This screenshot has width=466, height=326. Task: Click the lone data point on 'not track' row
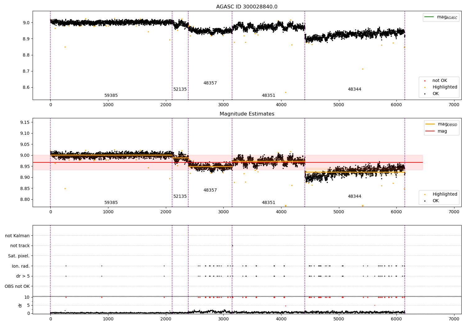coord(232,246)
